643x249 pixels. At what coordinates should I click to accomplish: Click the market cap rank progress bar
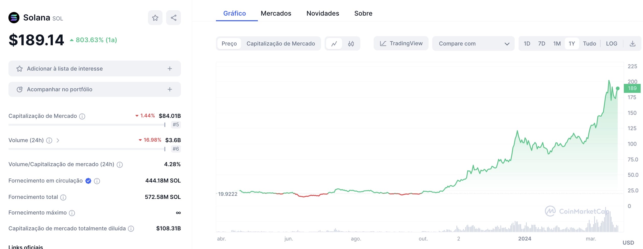pos(87,125)
